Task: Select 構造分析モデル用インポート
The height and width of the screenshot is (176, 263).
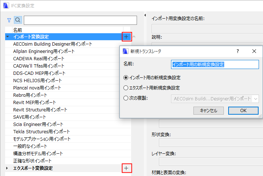Action: point(68,153)
